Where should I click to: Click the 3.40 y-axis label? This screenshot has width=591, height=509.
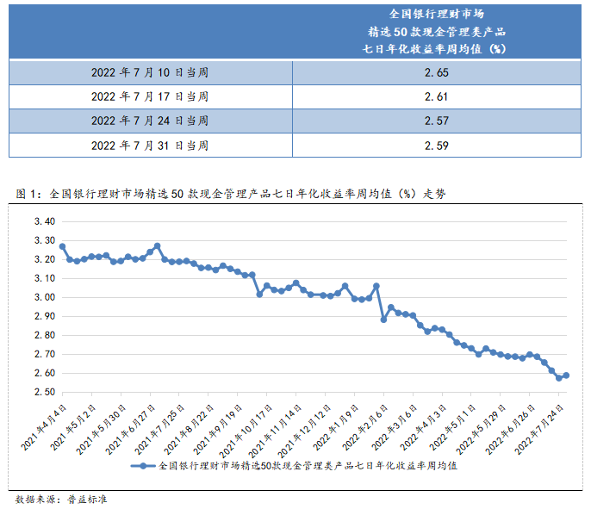44,221
